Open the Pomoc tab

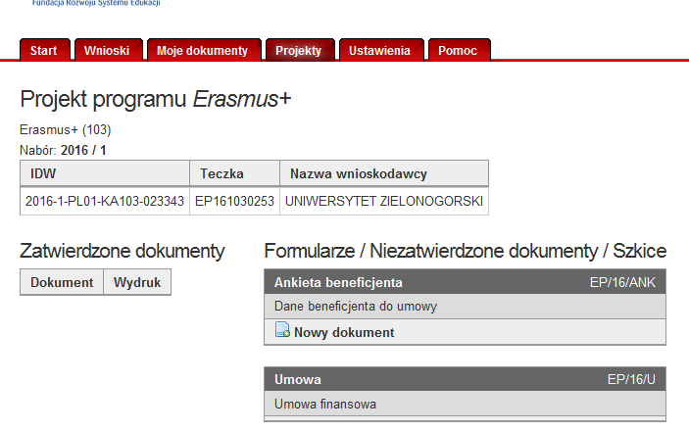459,50
